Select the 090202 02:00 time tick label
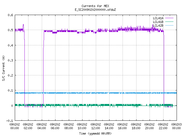The image size is (182, 136). [x=28, y=126]
